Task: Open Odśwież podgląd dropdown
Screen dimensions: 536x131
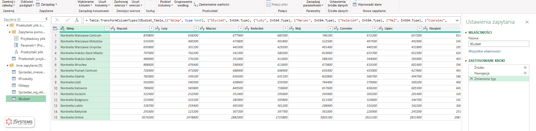Action: point(27,4)
